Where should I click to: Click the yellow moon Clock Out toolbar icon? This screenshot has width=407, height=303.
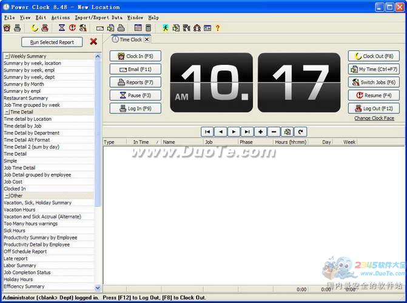click(34, 28)
